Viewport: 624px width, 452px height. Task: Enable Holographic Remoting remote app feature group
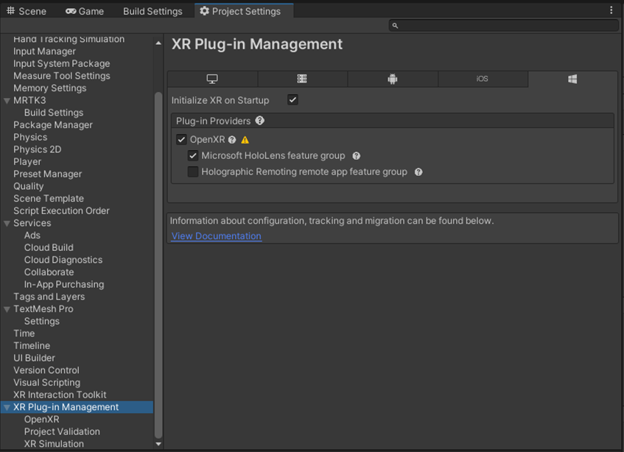[193, 172]
